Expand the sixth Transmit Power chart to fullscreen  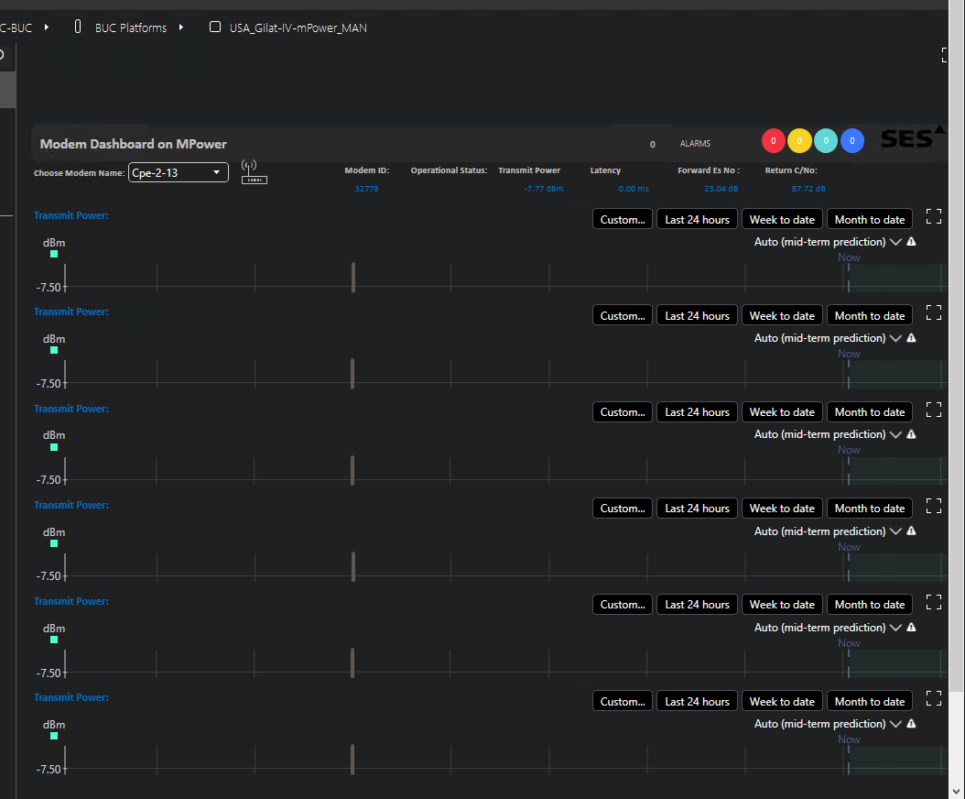coord(934,698)
